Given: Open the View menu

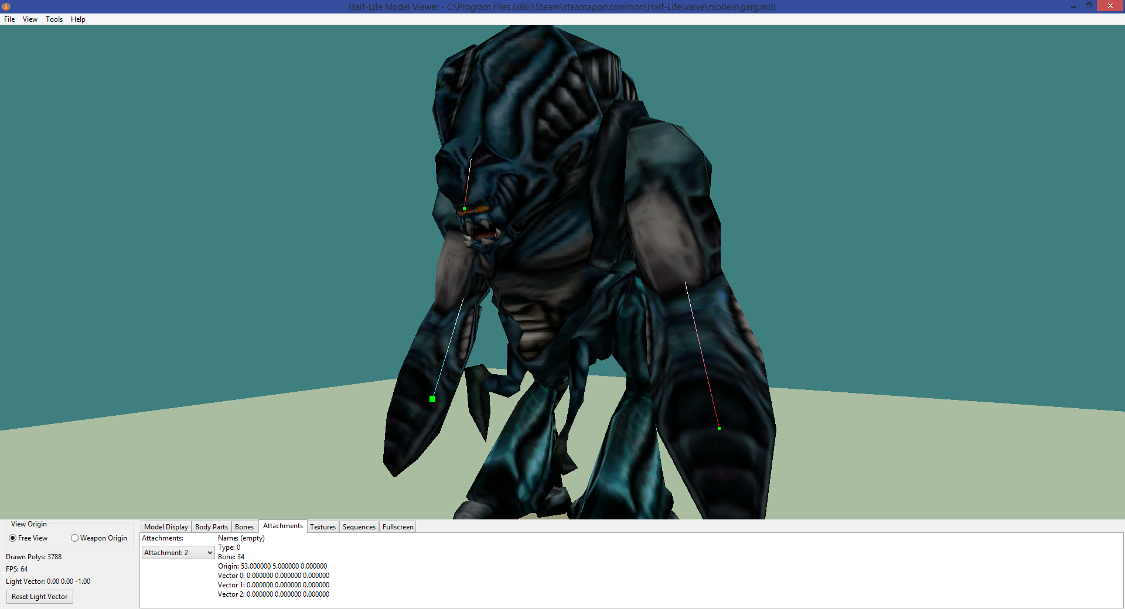Looking at the screenshot, I should coord(30,19).
